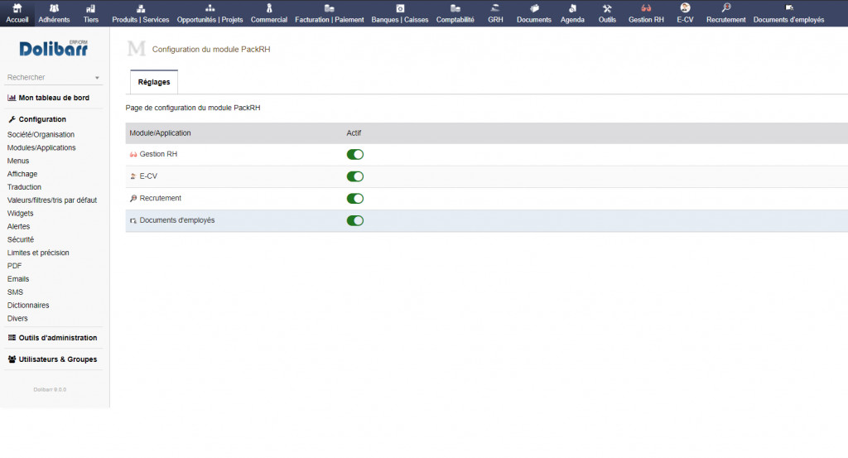Open the Widgets settings link
The height and width of the screenshot is (458, 848).
tap(20, 214)
